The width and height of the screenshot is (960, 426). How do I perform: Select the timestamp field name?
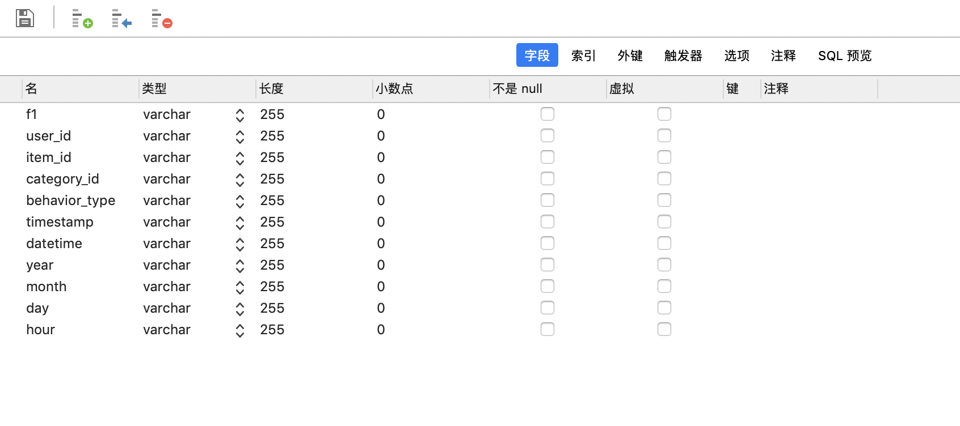click(x=60, y=223)
